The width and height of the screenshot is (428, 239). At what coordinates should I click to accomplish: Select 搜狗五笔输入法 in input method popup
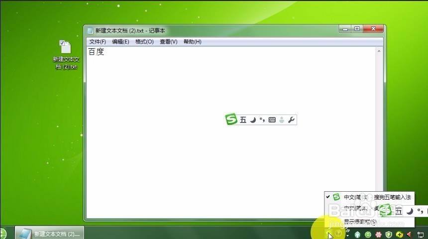tap(369, 197)
